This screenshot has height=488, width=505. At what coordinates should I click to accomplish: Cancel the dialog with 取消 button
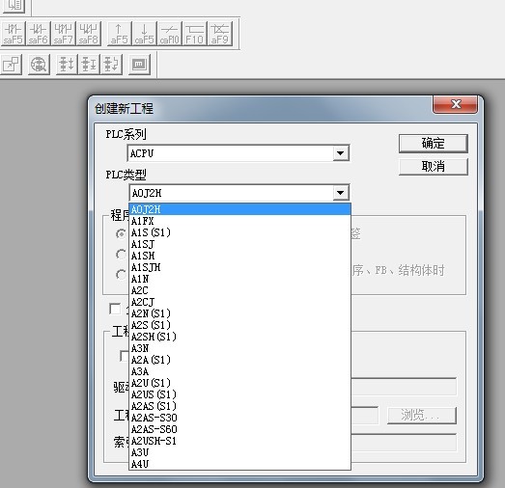pos(434,167)
